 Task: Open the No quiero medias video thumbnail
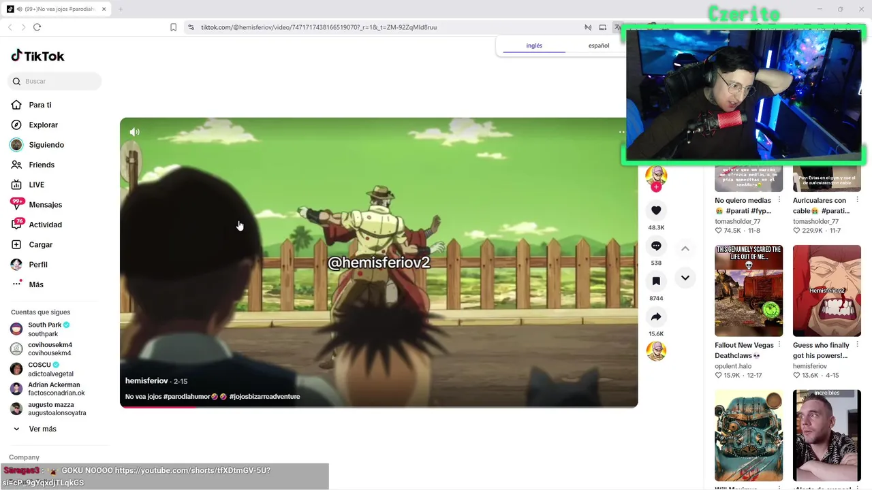[x=749, y=178]
